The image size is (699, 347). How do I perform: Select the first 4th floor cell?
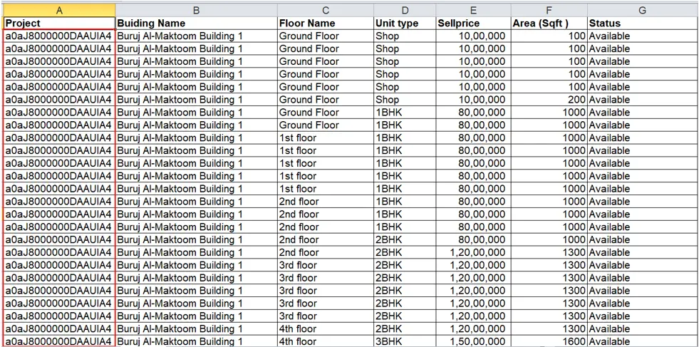pyautogui.click(x=326, y=329)
